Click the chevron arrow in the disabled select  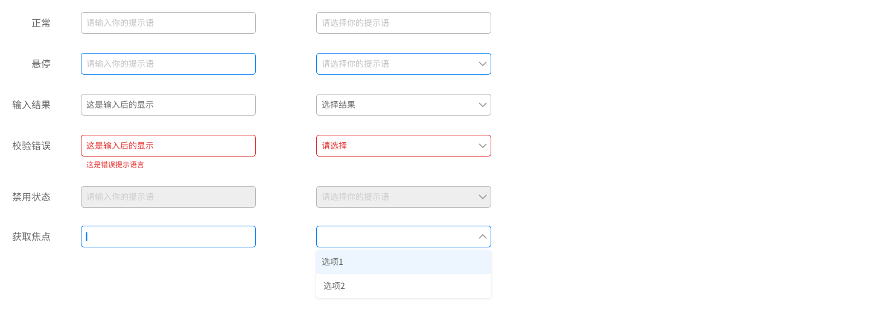483,197
